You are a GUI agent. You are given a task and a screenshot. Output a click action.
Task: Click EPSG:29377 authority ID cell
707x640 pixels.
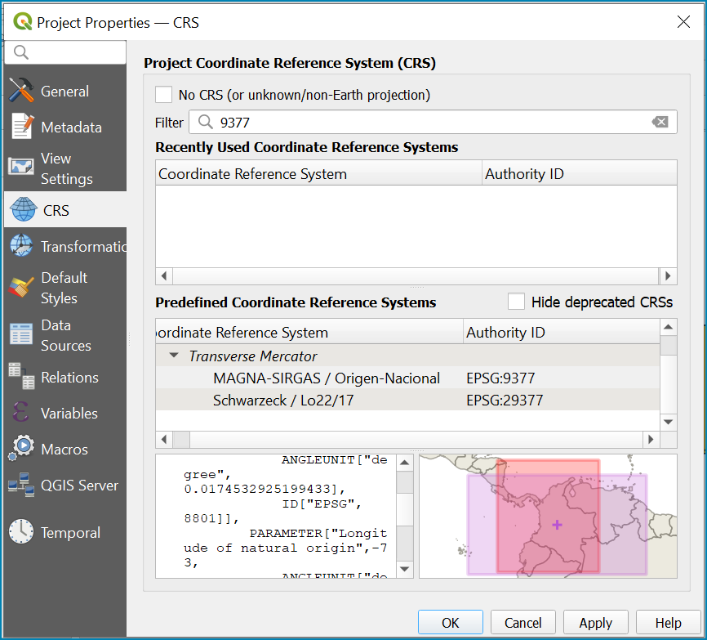(505, 400)
